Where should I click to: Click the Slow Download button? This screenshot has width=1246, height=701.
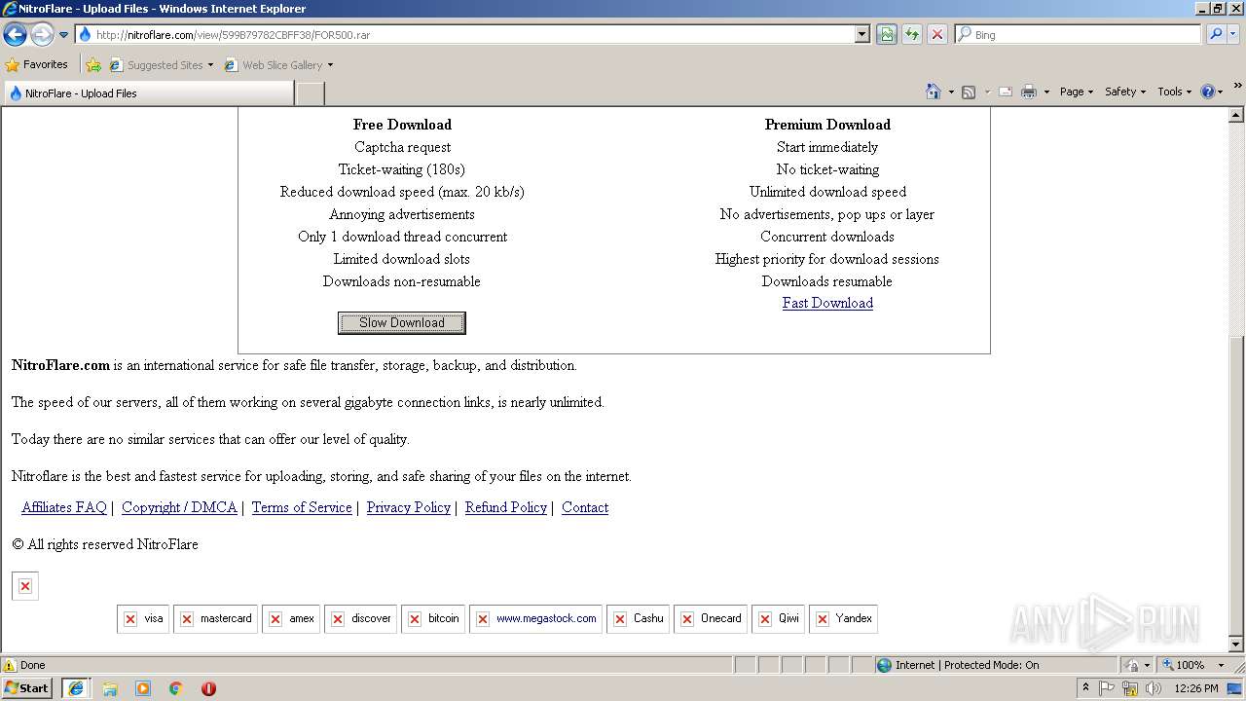point(402,323)
